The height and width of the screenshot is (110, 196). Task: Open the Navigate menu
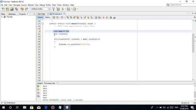point(17,5)
